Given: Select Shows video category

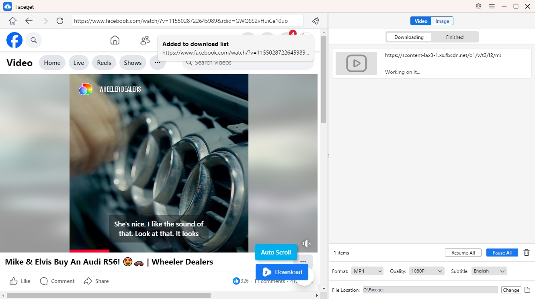Looking at the screenshot, I should (x=133, y=63).
